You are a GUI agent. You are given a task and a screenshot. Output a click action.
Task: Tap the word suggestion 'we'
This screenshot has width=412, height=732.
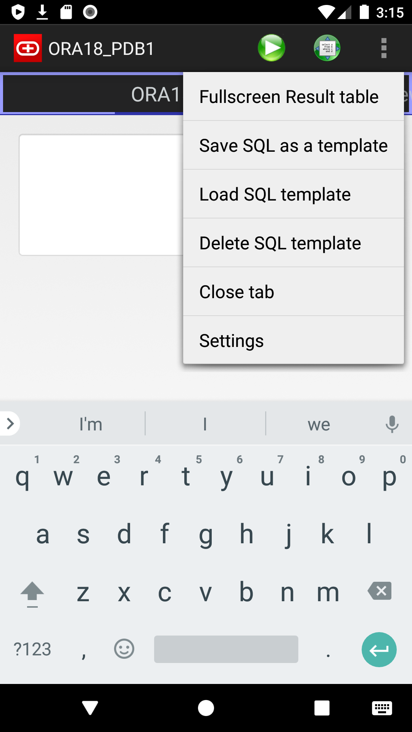[x=318, y=423]
